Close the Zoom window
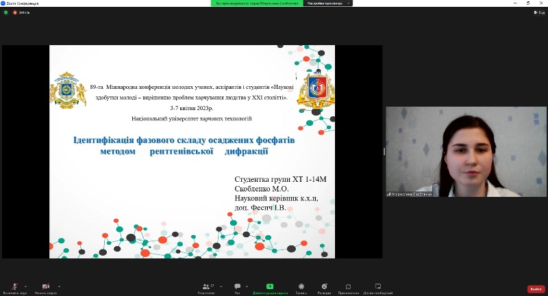 tap(541, 3)
